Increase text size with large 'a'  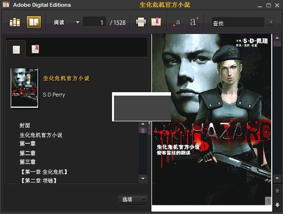[193, 22]
